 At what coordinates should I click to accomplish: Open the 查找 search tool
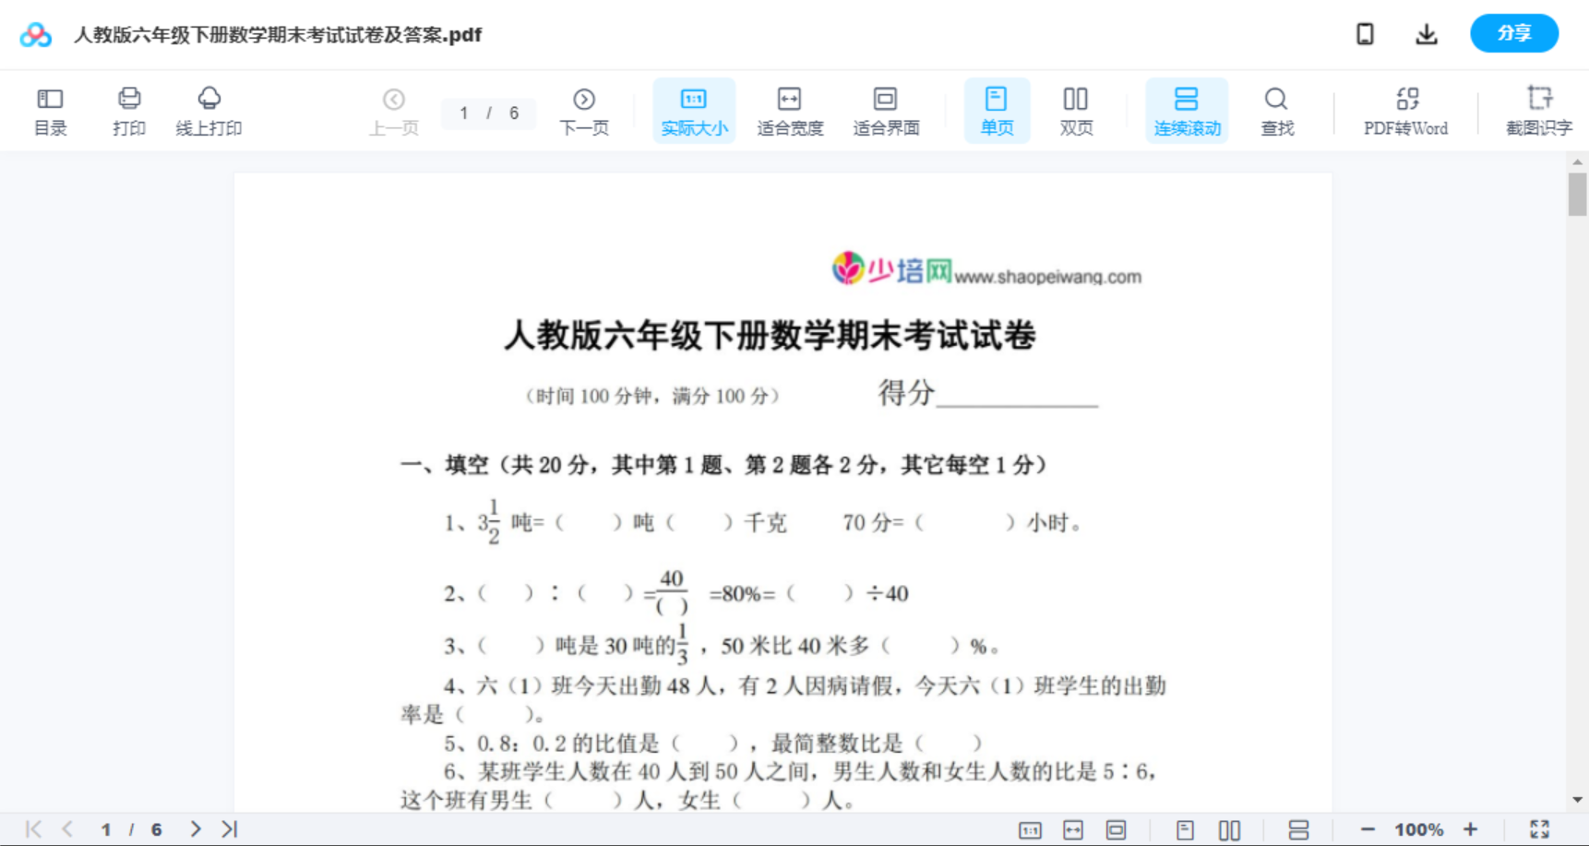click(1277, 110)
